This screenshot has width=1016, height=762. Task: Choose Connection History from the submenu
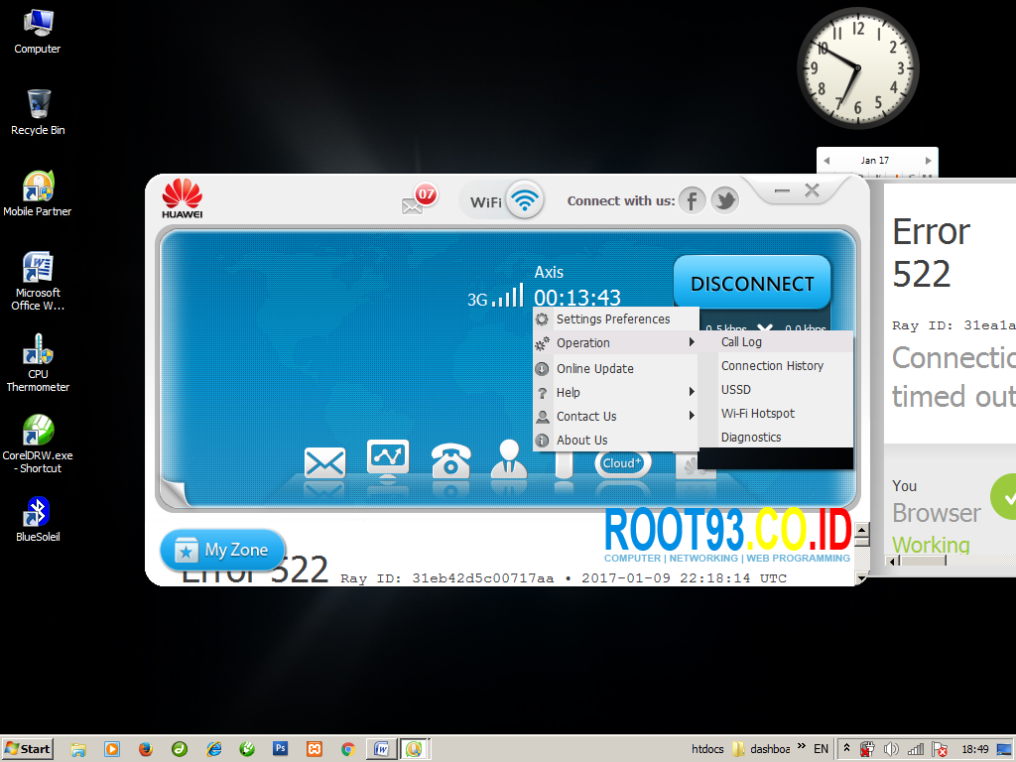[776, 366]
